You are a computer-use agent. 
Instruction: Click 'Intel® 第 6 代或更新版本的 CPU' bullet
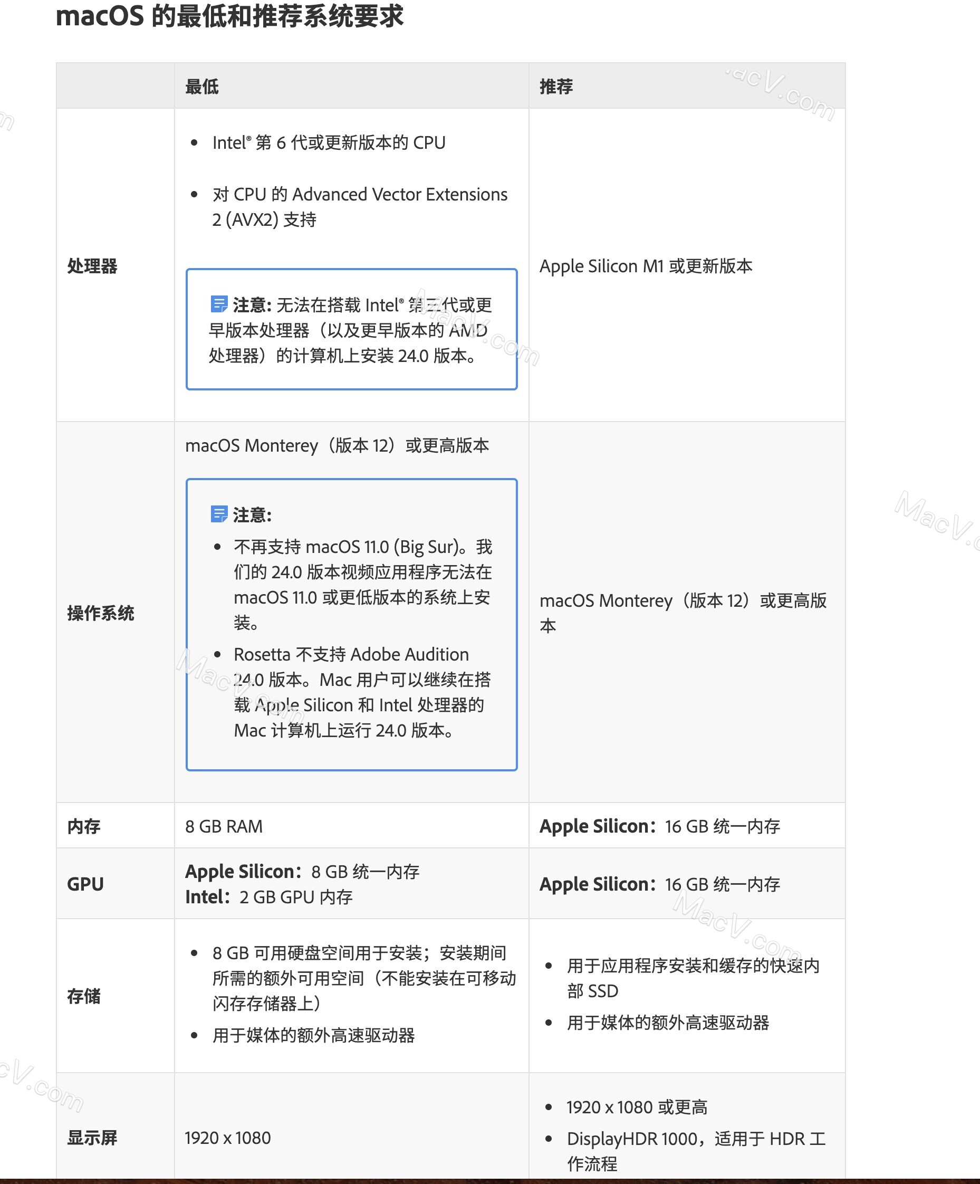329,142
